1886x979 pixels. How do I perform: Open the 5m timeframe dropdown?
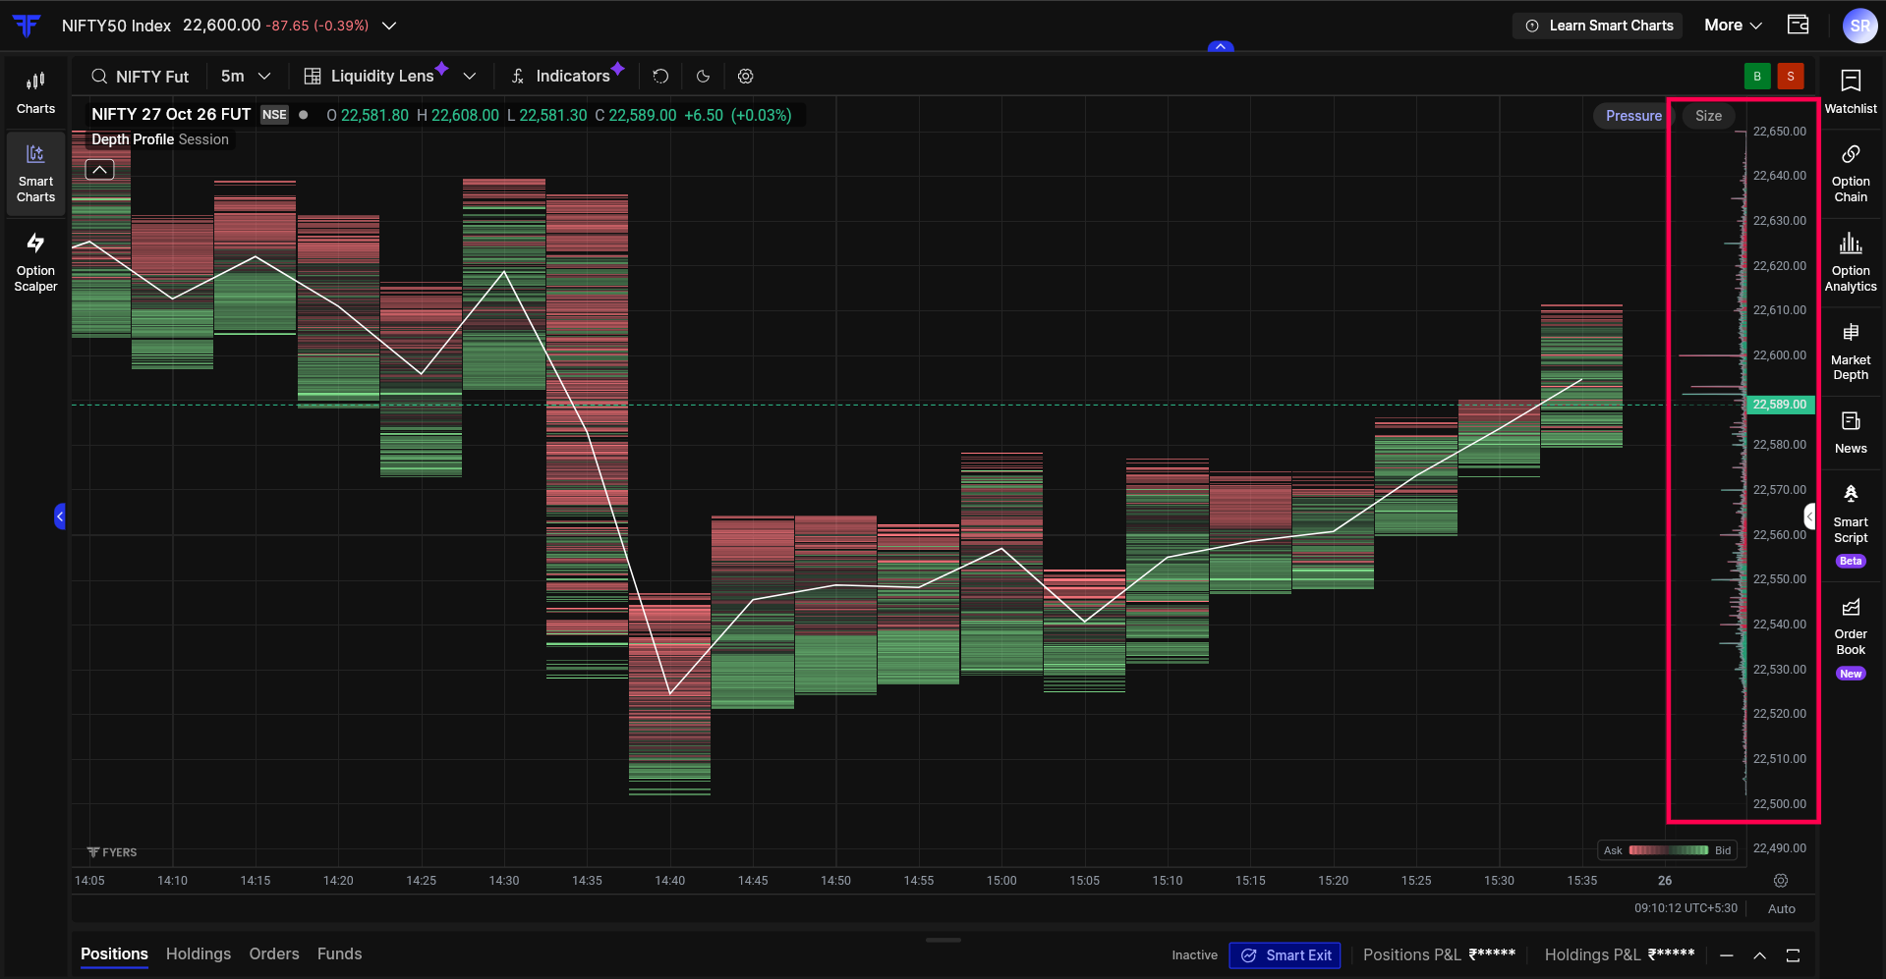pyautogui.click(x=245, y=77)
